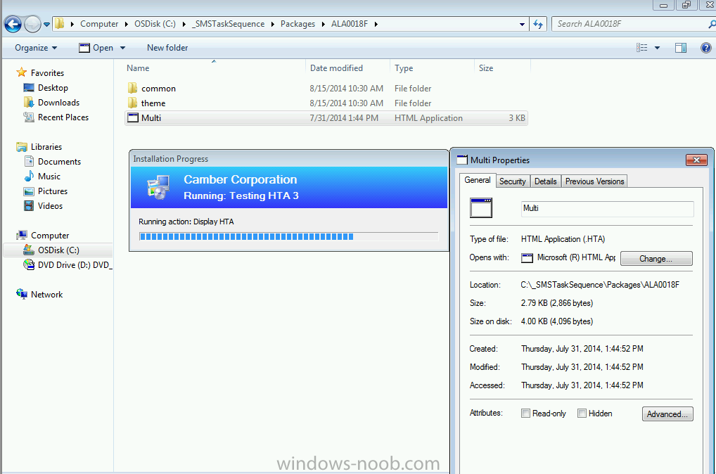Select the OSDisk (C:) drive icon

(29, 250)
